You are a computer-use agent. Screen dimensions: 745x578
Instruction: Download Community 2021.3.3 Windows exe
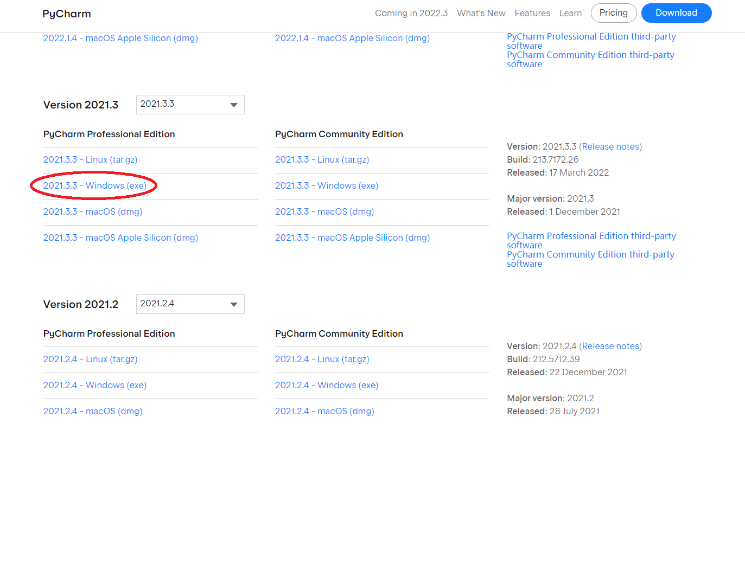click(327, 185)
